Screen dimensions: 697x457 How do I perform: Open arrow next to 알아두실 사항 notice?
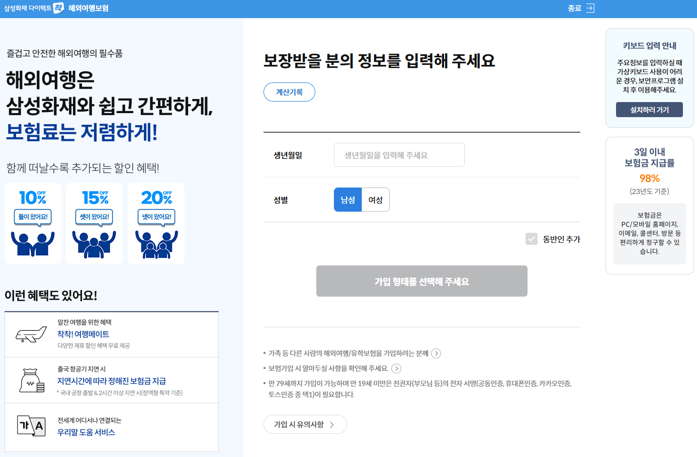pos(396,369)
